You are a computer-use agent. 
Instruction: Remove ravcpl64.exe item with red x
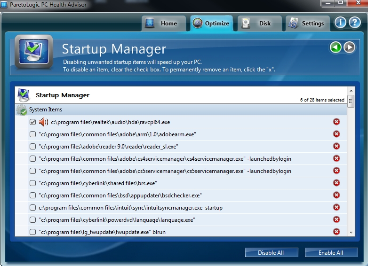pyautogui.click(x=336, y=122)
